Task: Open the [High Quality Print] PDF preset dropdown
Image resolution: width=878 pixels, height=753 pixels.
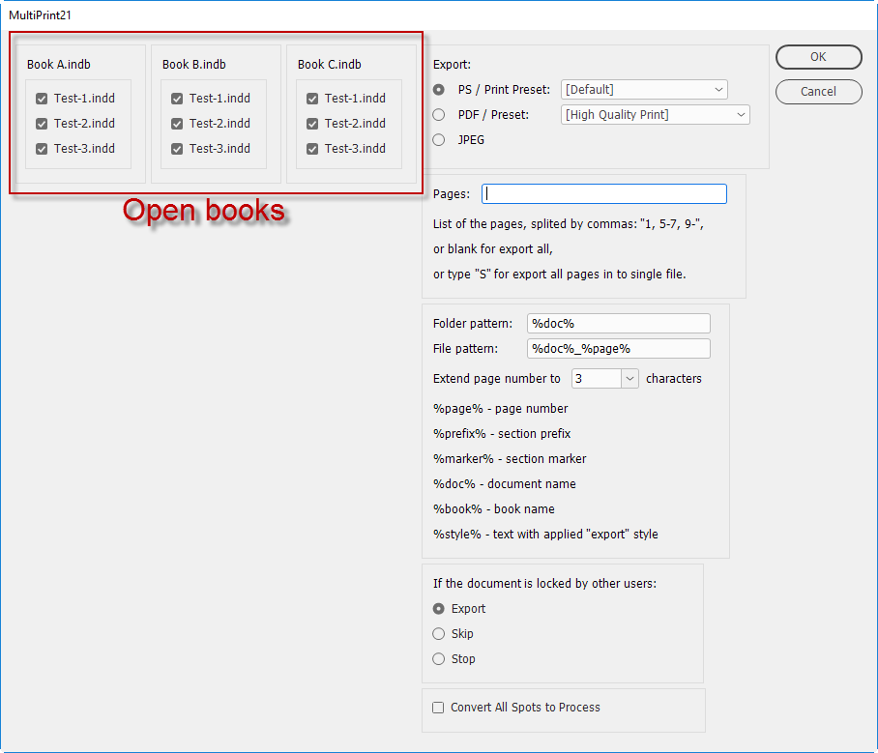Action: pyautogui.click(x=656, y=115)
